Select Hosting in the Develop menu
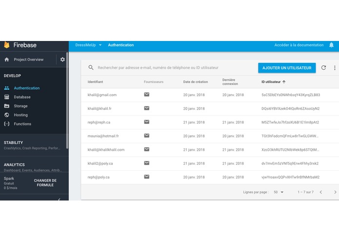339x241 pixels. point(21,115)
